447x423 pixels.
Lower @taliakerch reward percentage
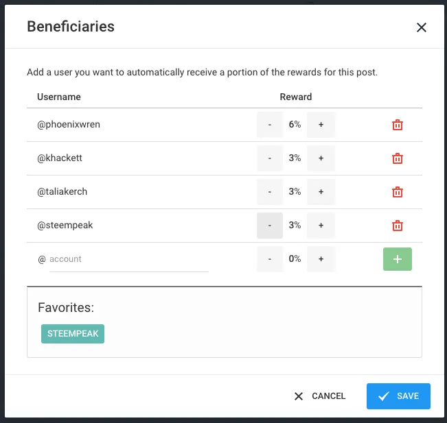click(270, 192)
